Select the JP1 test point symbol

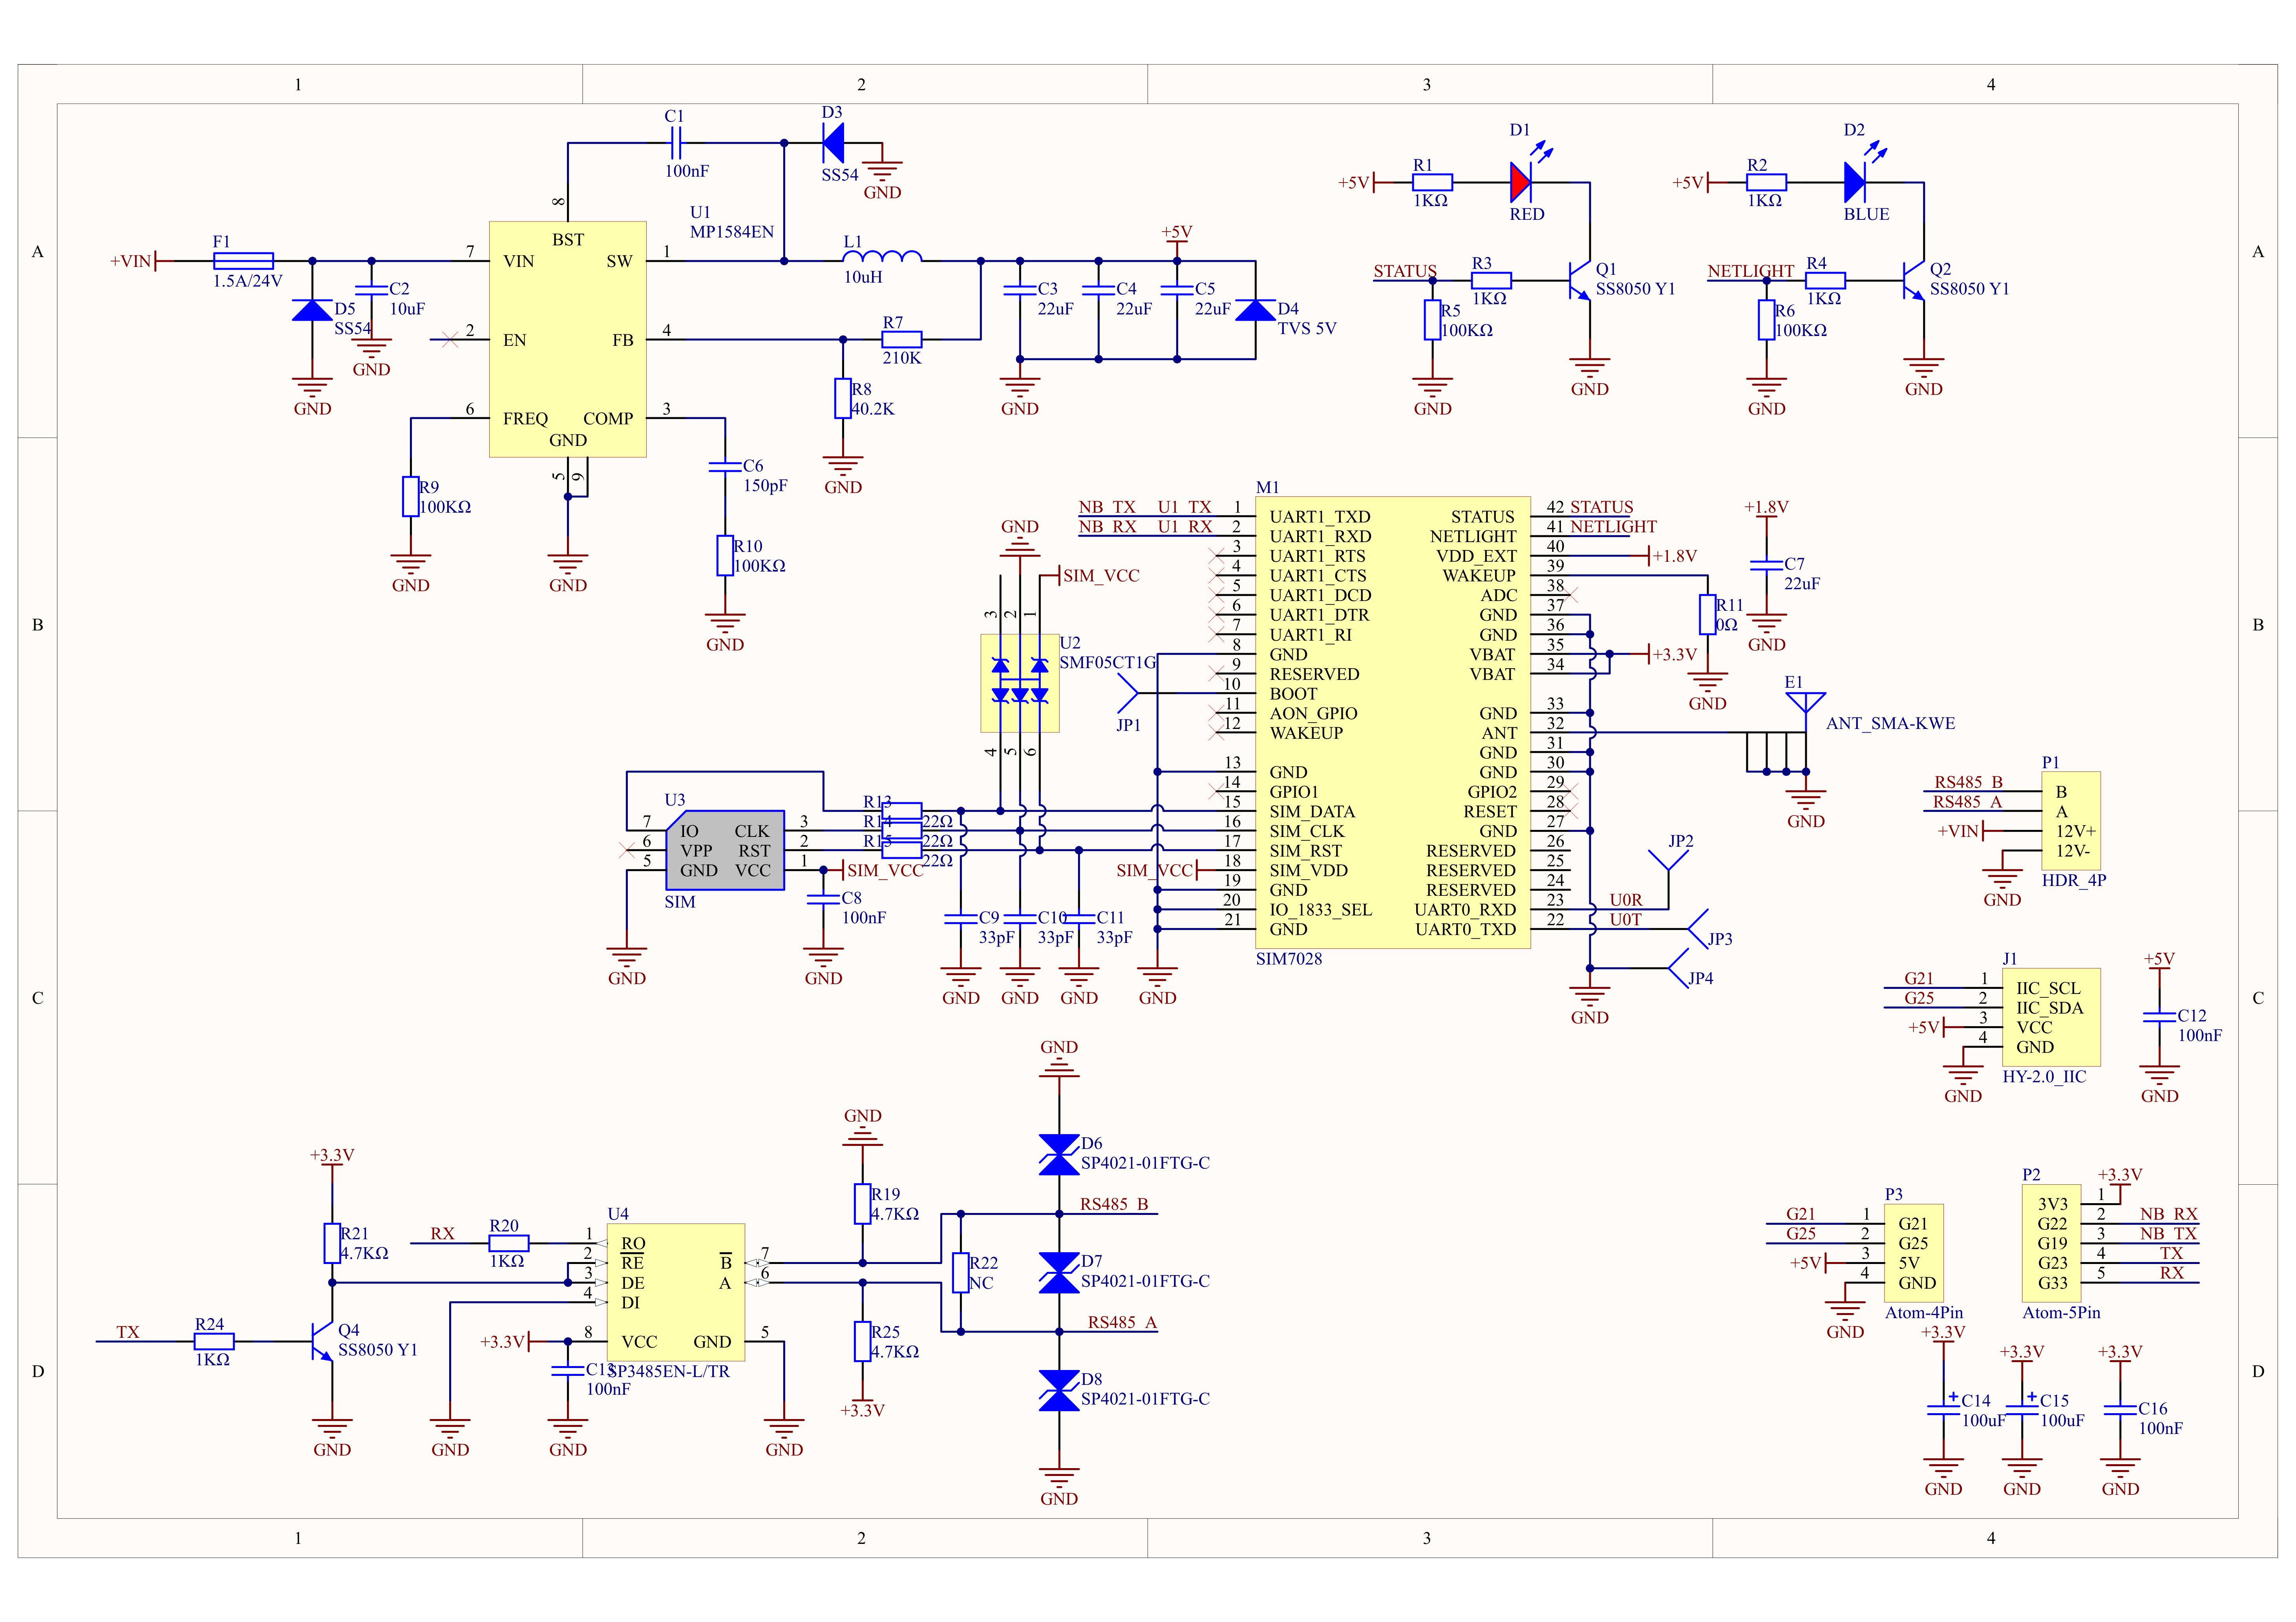point(1127,692)
